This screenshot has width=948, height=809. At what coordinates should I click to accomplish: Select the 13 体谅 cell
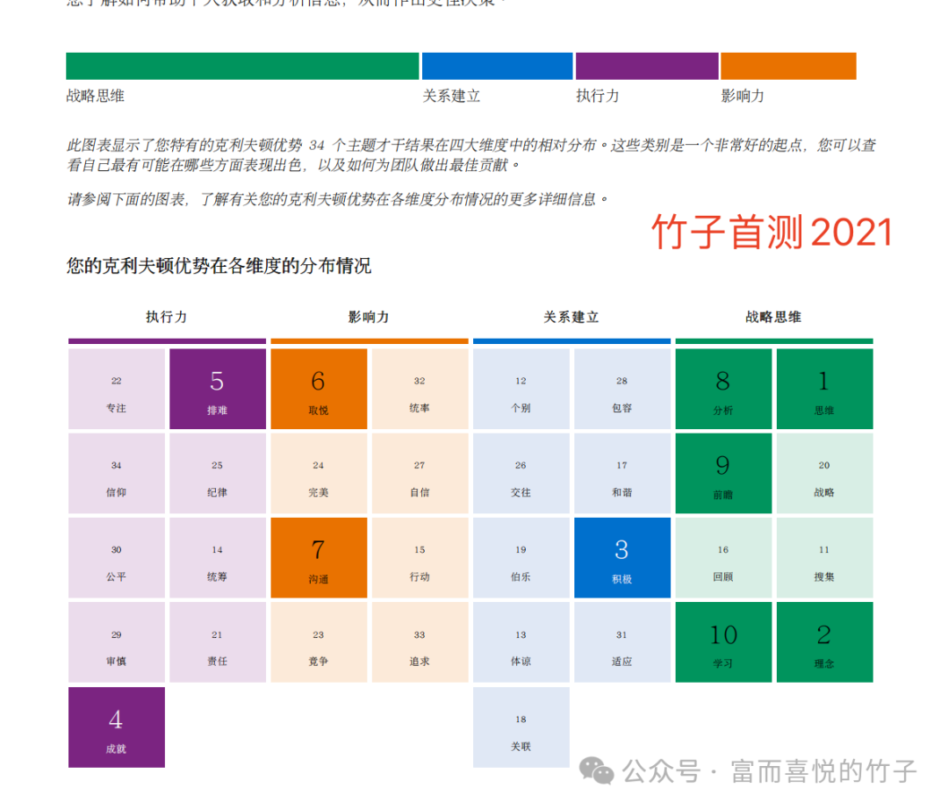coord(521,642)
